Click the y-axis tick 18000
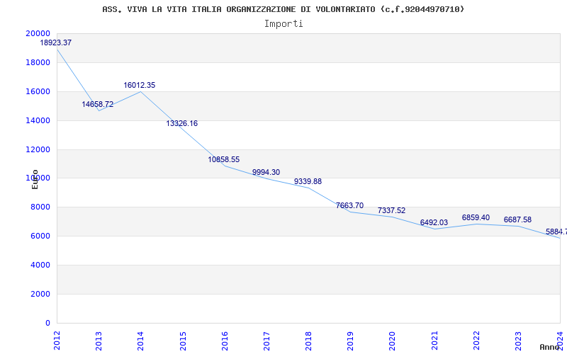Screen dimensions: 567x354 click(x=38, y=62)
